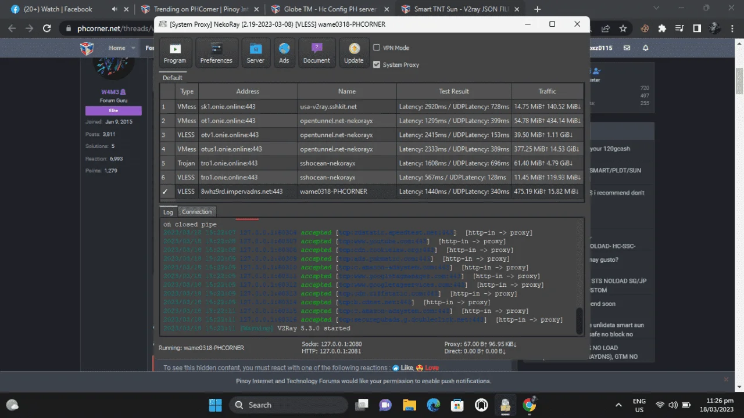Switch to Trending on PHCorner tab
This screenshot has width=744, height=418.
[199, 9]
